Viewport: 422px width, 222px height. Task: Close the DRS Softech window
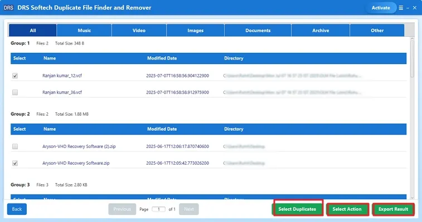pos(415,8)
